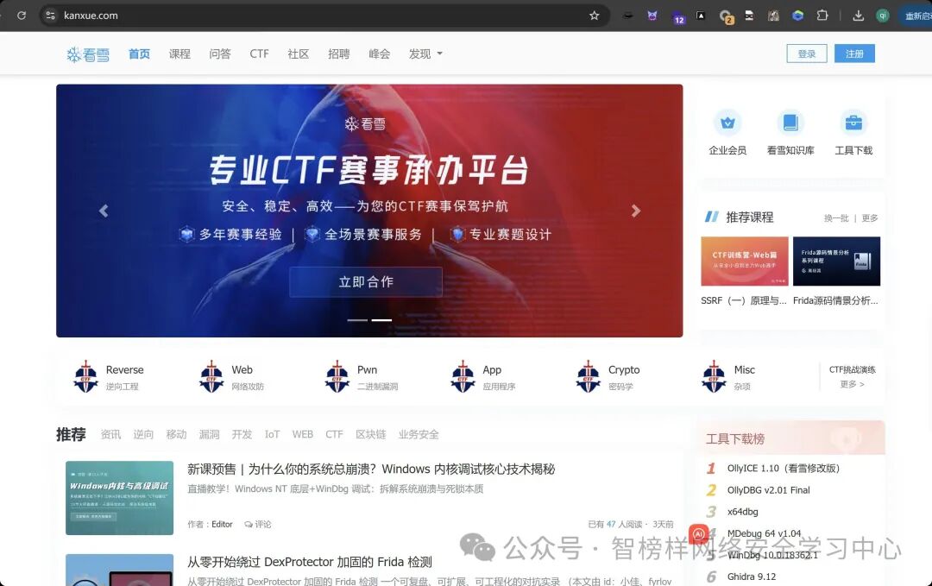Open the Misc 杂项 CTF category icon
This screenshot has height=586, width=932.
(714, 377)
